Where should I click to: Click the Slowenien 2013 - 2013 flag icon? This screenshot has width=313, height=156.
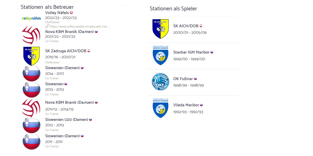pos(31,89)
